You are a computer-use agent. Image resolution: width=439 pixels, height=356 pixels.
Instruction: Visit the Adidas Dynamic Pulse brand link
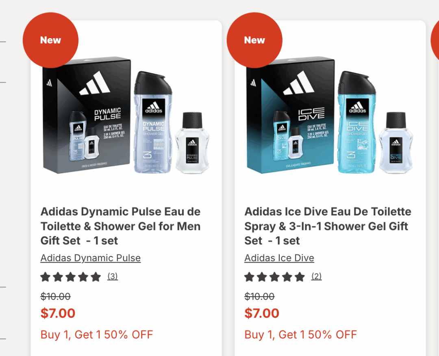(x=91, y=258)
